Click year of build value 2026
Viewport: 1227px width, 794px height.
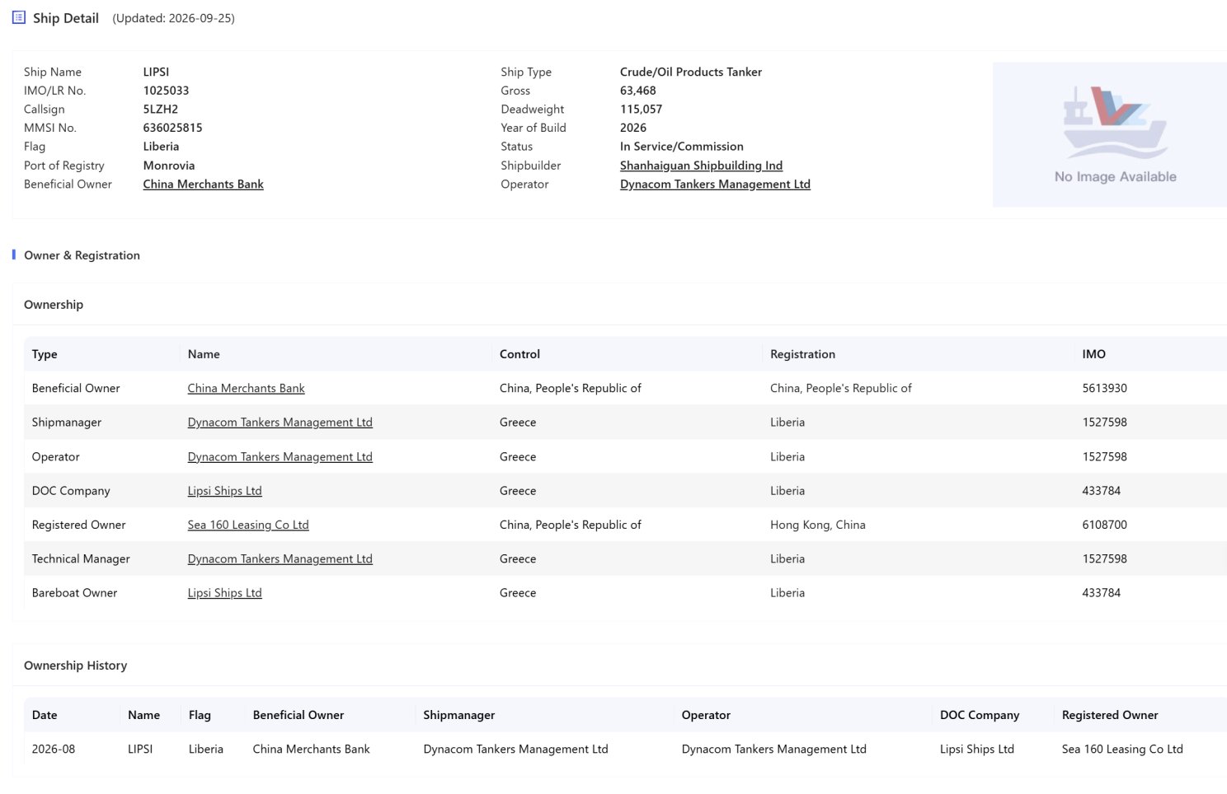point(632,128)
